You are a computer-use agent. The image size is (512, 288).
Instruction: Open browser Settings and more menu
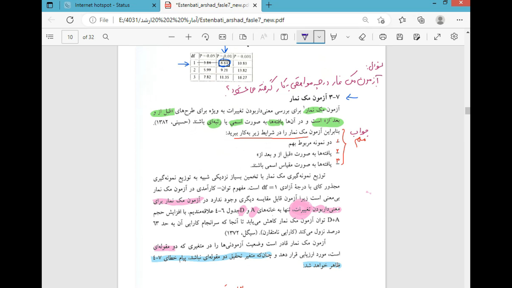[x=459, y=20]
